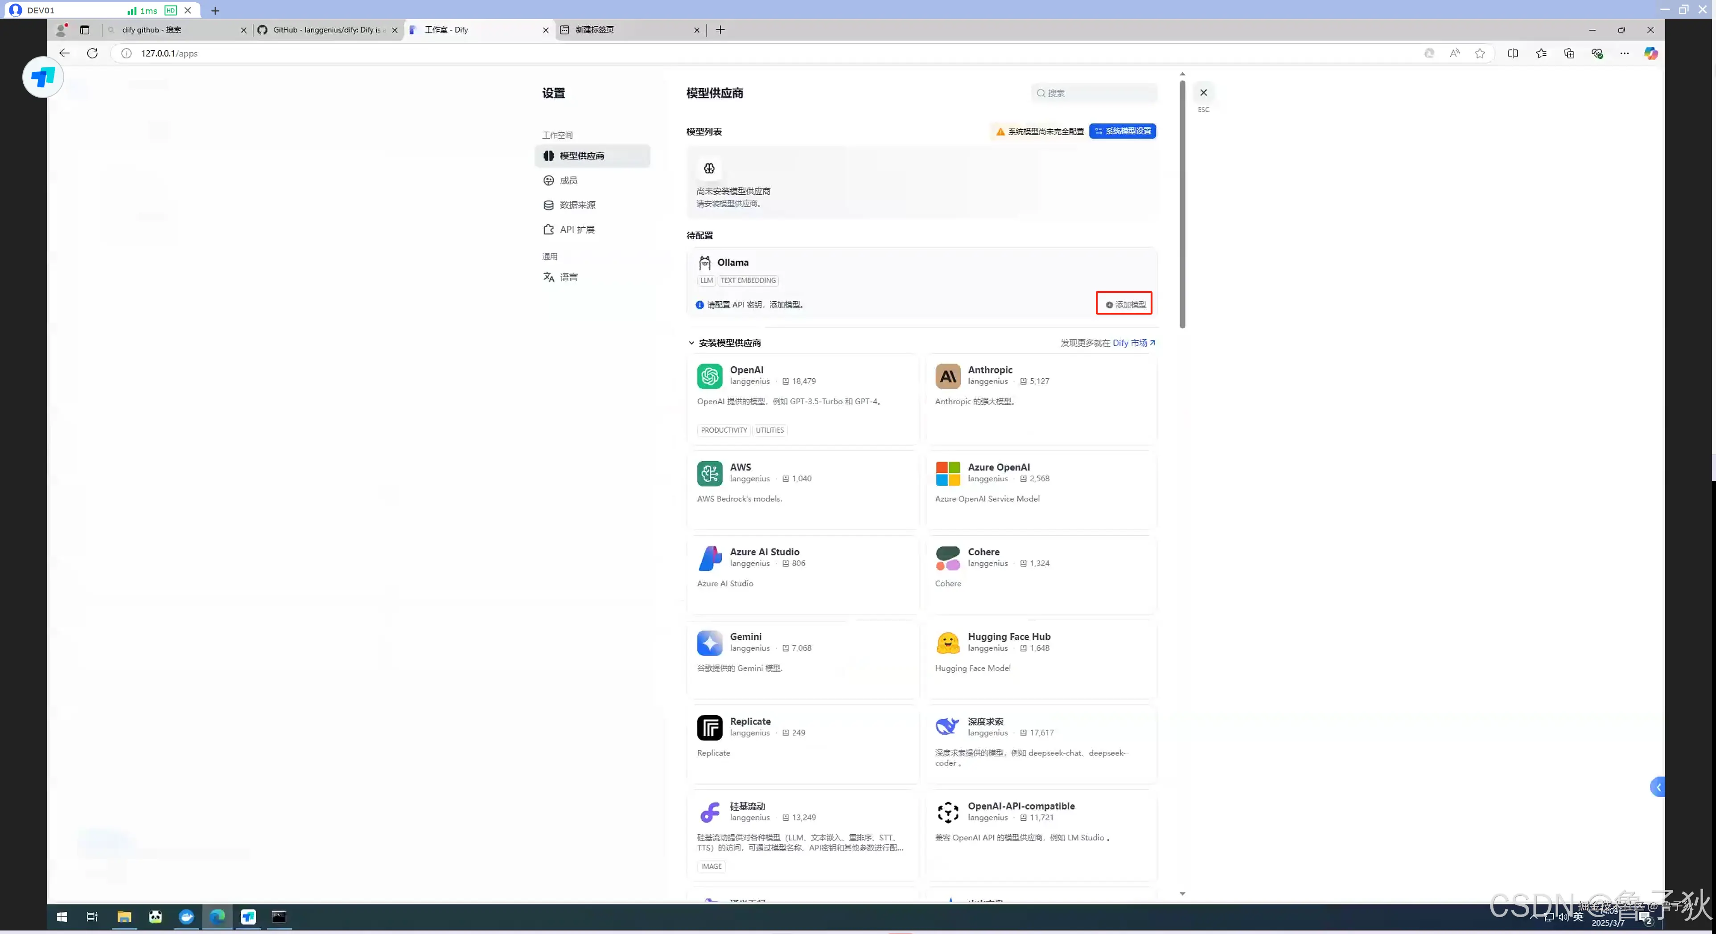The image size is (1716, 934).
Task: Open the 成员 settings menu item
Action: click(x=568, y=180)
